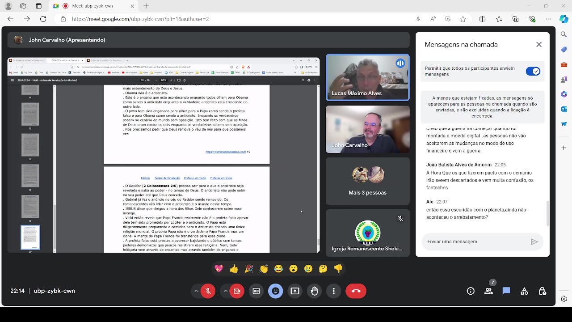Send a clapping hands reaction
This screenshot has height=322, width=572.
coord(264,269)
